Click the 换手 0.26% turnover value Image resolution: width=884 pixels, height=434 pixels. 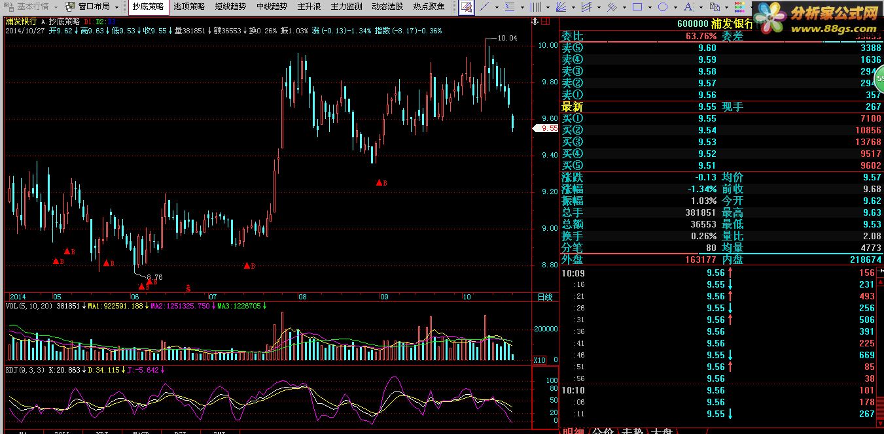703,236
